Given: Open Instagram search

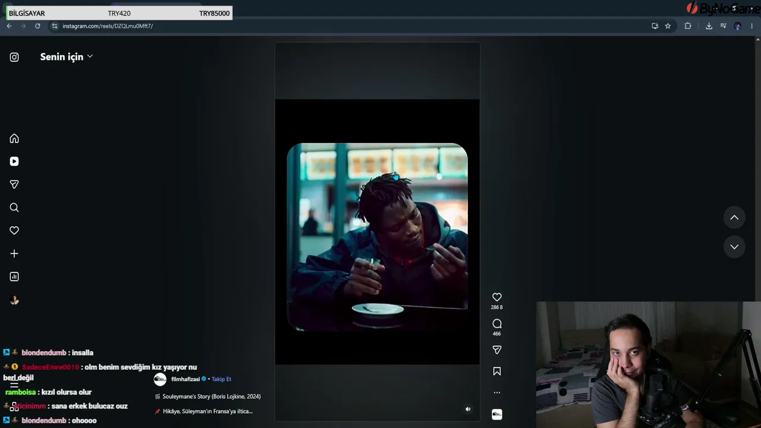Looking at the screenshot, I should pos(14,207).
